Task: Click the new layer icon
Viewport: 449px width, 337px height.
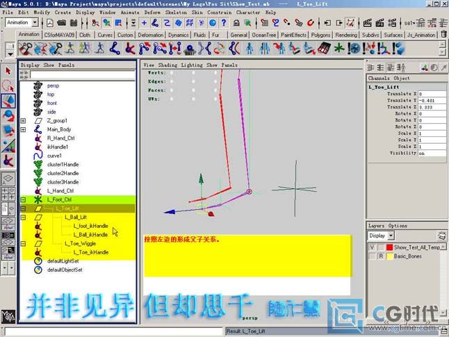Action: point(442,236)
